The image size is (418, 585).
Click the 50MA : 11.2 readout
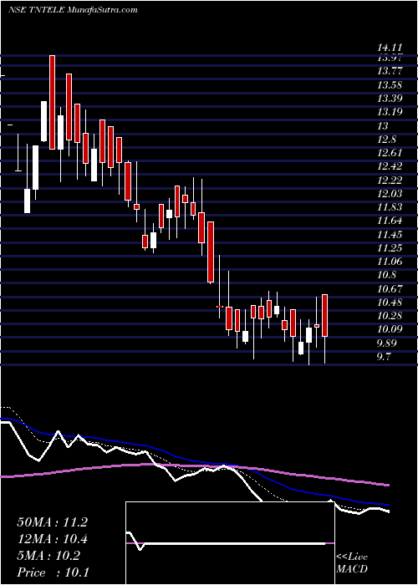click(x=52, y=522)
